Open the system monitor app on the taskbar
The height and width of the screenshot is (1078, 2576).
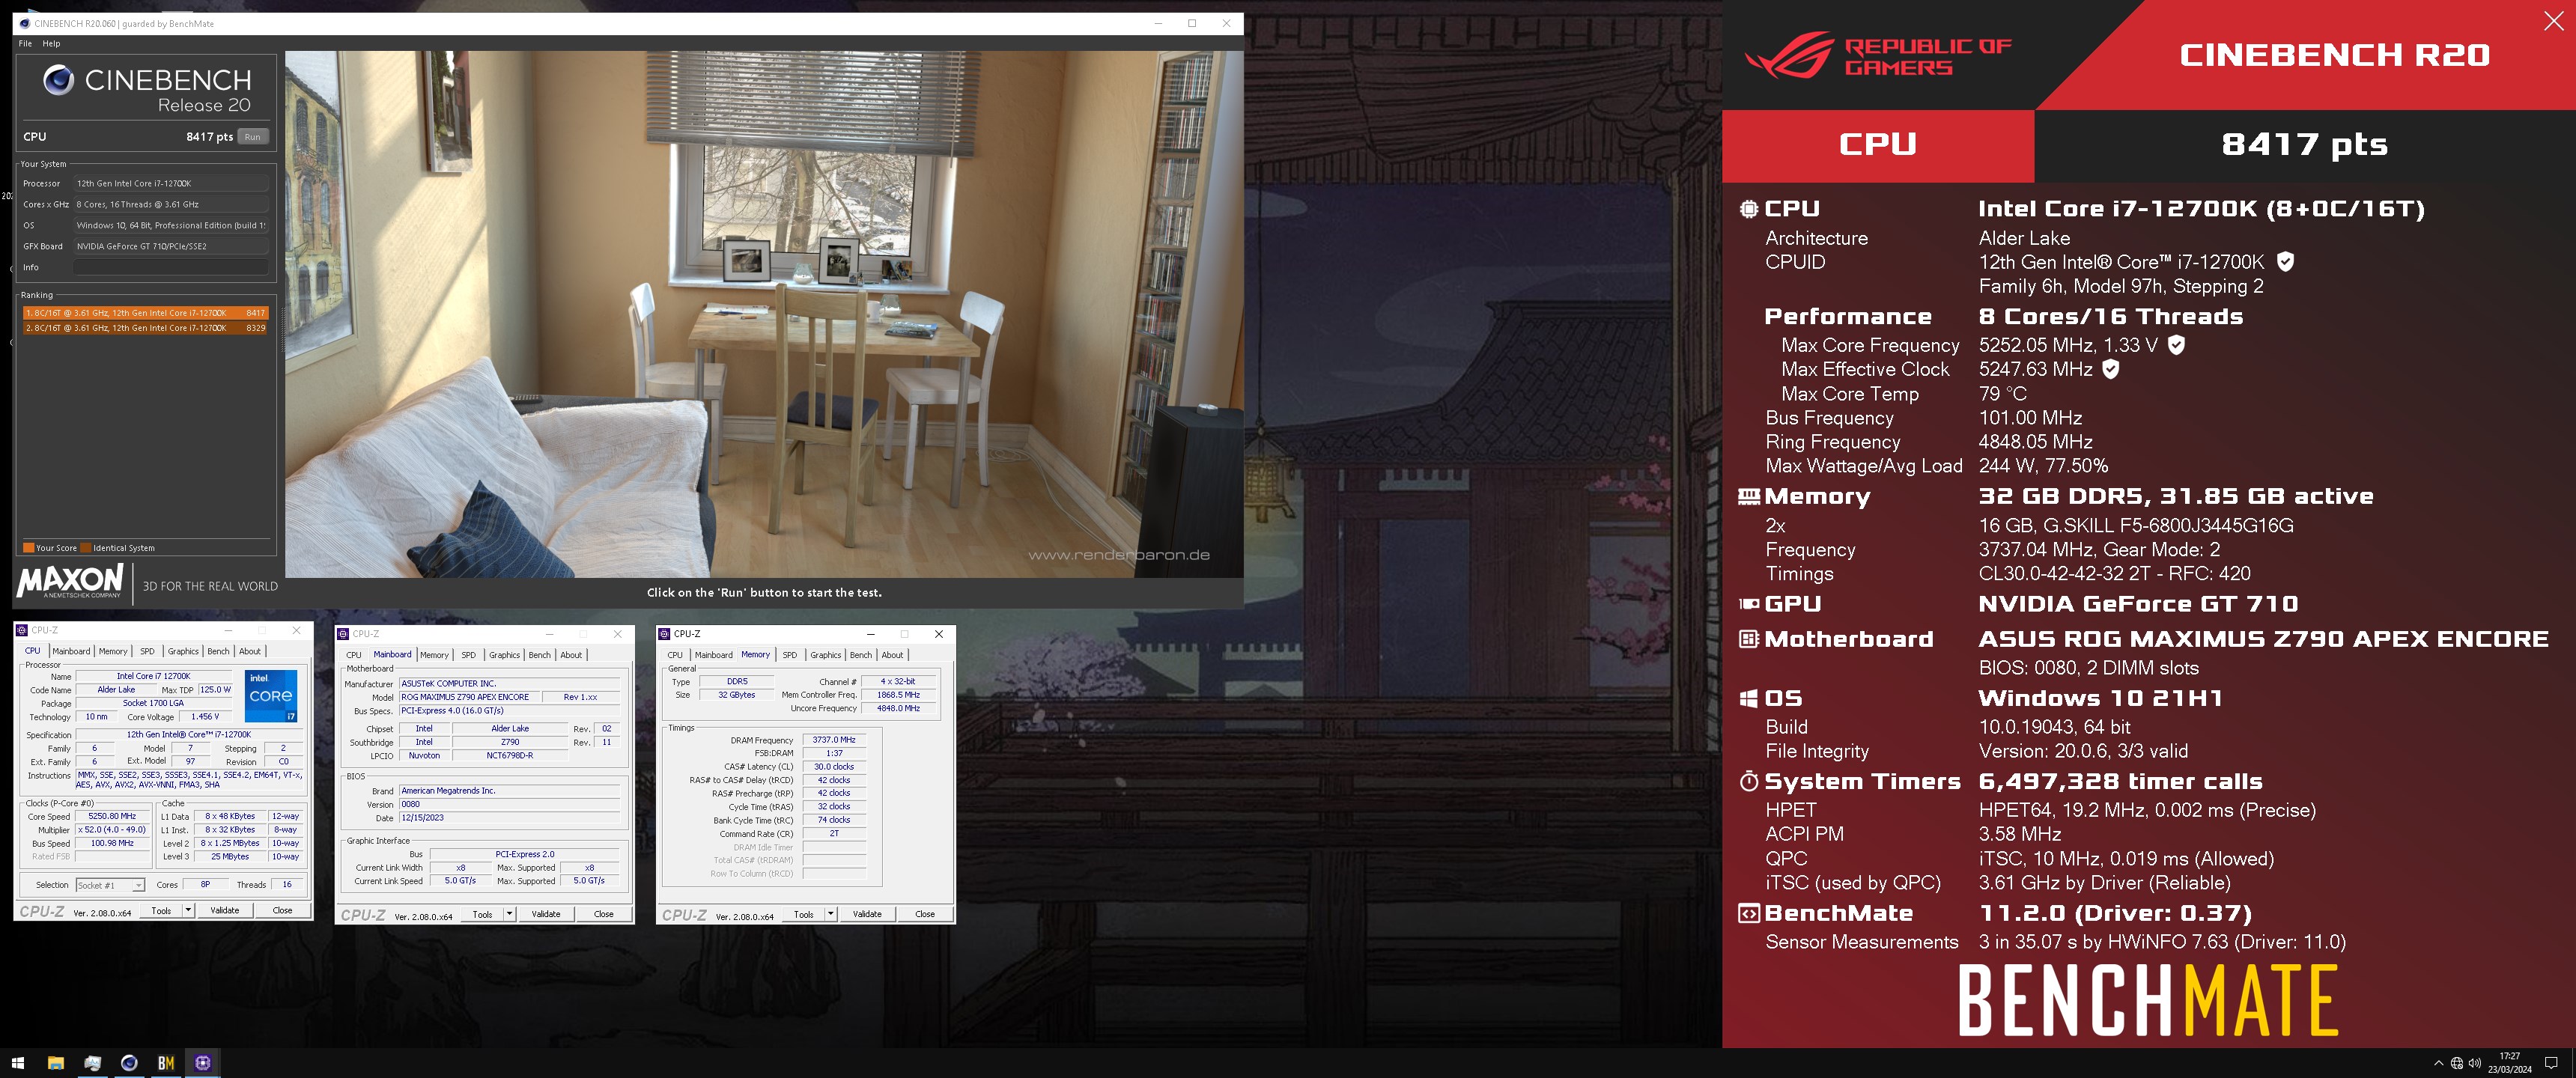(x=92, y=1063)
